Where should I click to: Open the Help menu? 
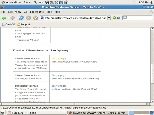(58, 12)
